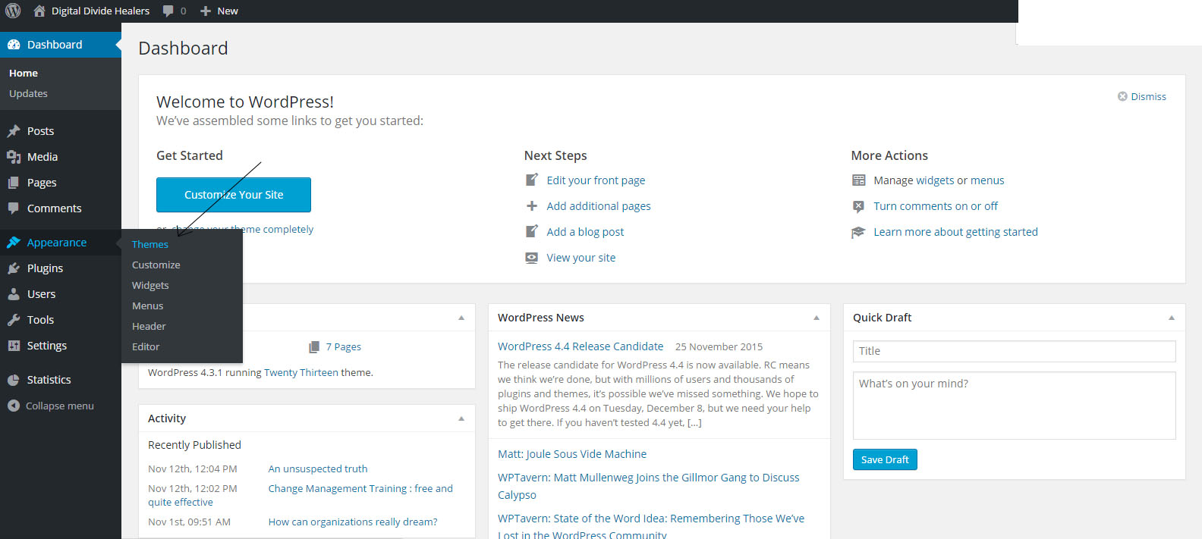Click the widgets grid icon under More Actions
Screen dimensions: 1202x539
pyautogui.click(x=858, y=180)
